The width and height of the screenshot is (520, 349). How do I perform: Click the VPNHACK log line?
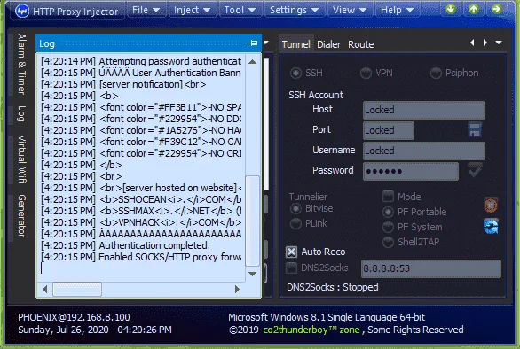point(141,222)
